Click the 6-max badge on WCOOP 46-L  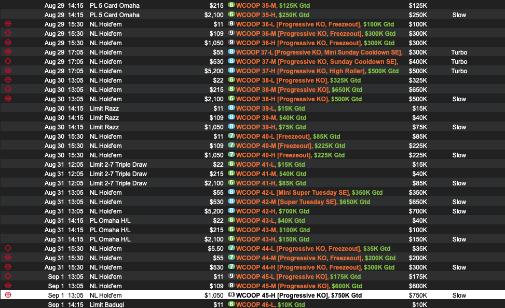(231, 304)
